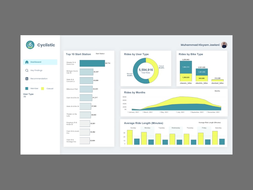Select the Streeter Dr & Grand Ave bar

point(92,63)
